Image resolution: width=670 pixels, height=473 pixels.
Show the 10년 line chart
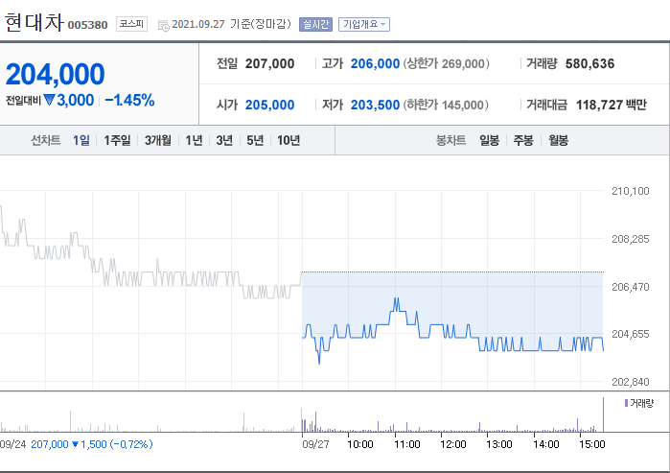tap(289, 140)
